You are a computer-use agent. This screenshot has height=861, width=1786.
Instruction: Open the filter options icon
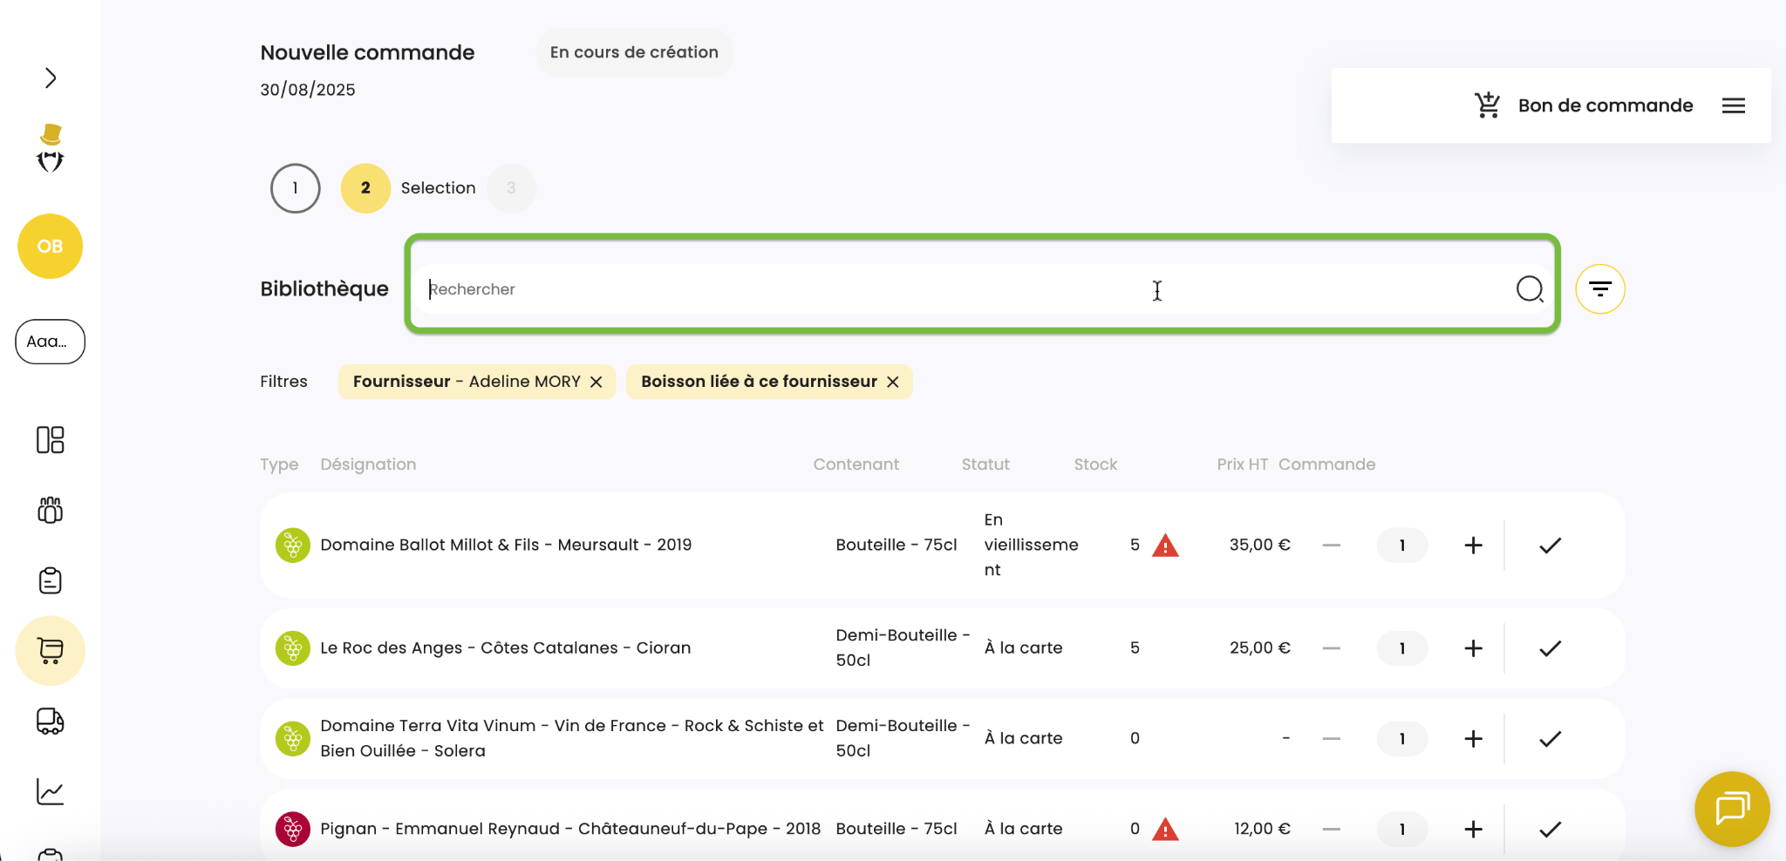click(1599, 289)
